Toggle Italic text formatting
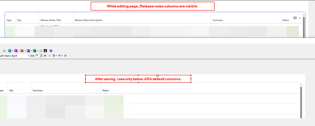 [x=50, y=56]
